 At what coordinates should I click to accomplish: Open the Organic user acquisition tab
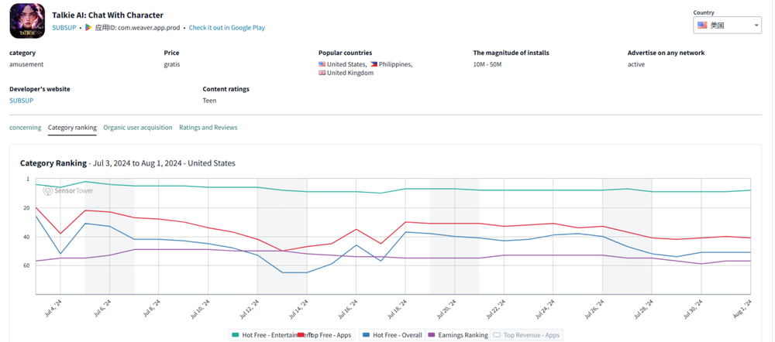138,128
